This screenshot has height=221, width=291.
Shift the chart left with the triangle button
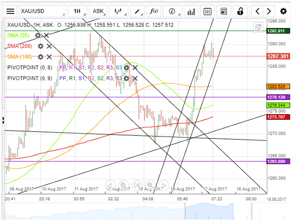point(110,186)
